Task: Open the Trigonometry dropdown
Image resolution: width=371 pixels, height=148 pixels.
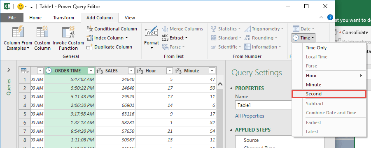Action: click(x=264, y=29)
